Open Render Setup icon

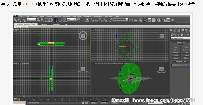coord(164,20)
